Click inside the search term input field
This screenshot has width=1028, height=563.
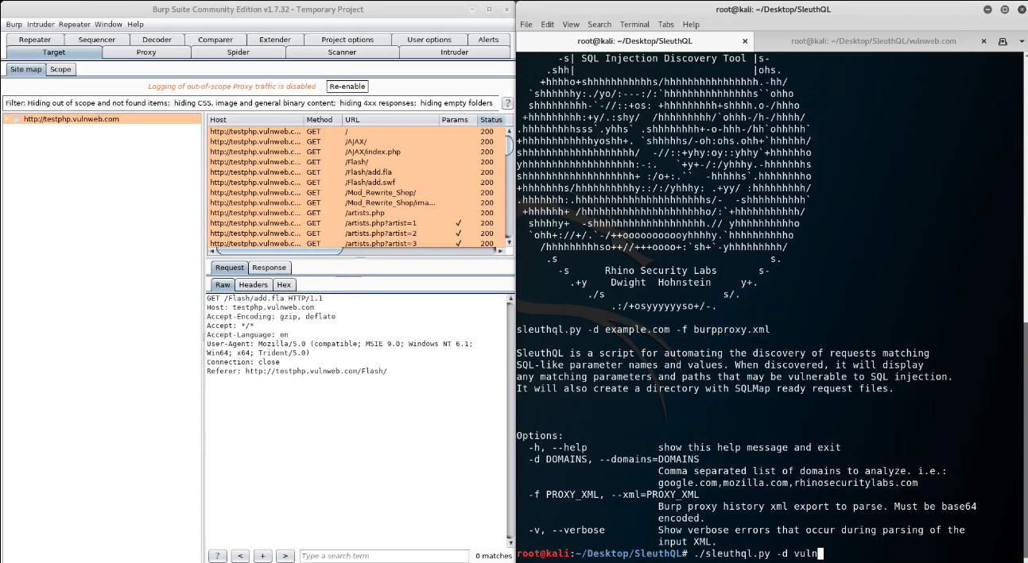(x=384, y=556)
